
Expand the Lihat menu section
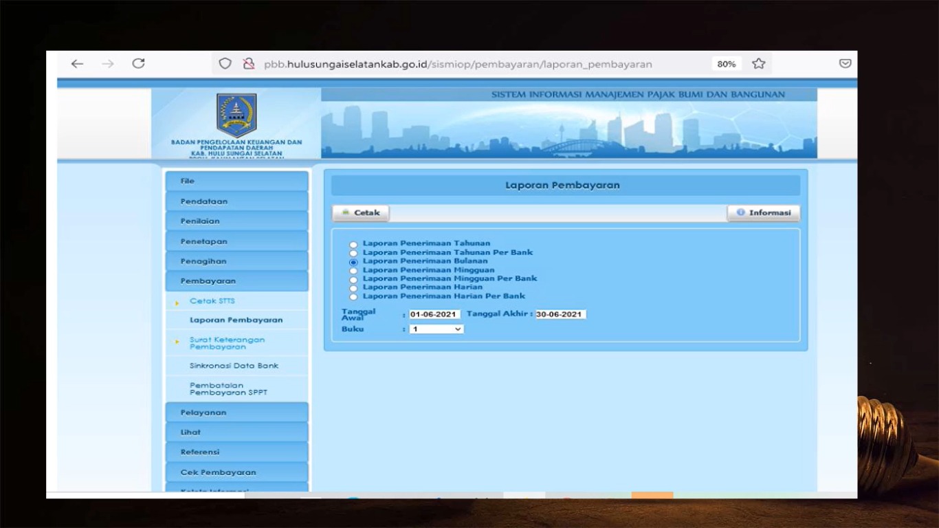(236, 432)
